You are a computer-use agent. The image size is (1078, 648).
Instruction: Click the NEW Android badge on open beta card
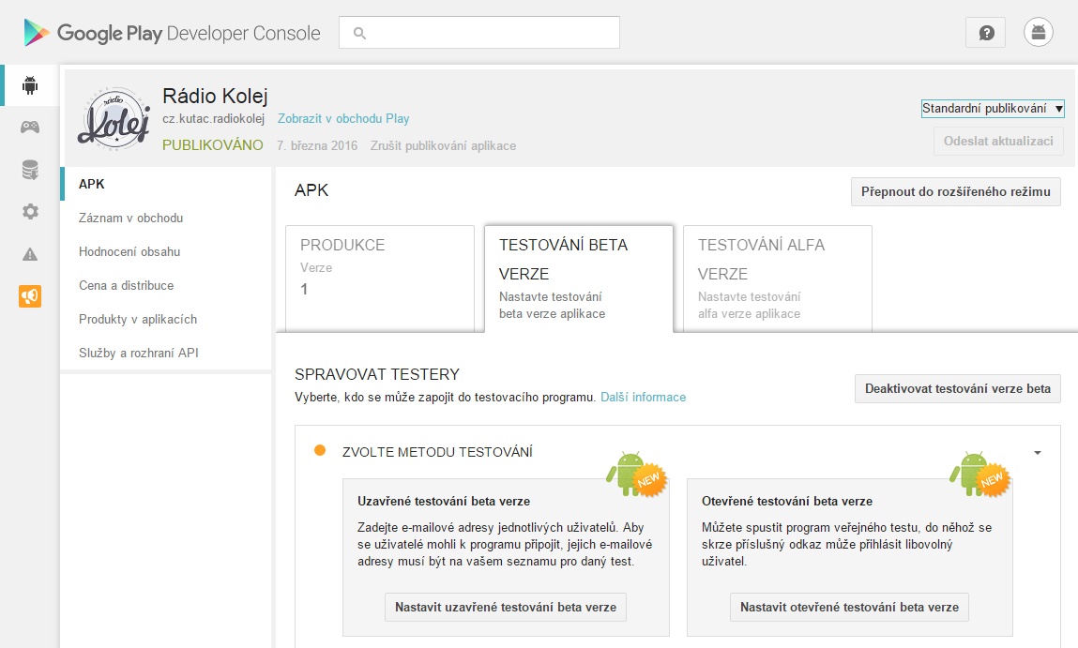click(979, 475)
